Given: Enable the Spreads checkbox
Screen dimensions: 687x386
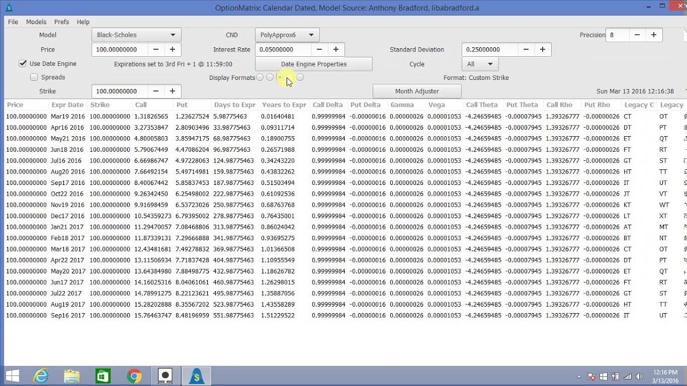Looking at the screenshot, I should pos(34,77).
